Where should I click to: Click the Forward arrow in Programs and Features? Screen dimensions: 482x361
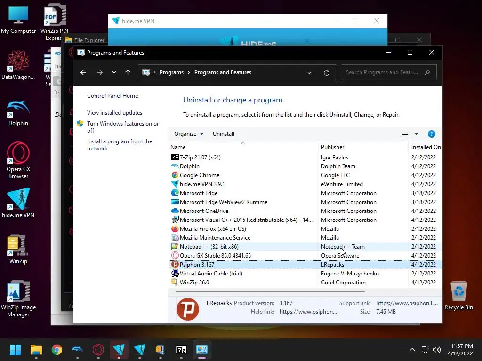click(100, 72)
